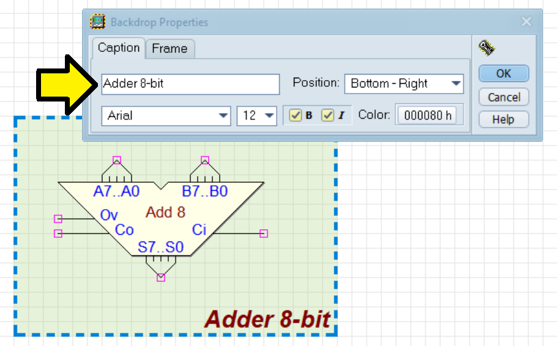The image size is (557, 346).
Task: Click the Cancel button
Action: coord(504,97)
